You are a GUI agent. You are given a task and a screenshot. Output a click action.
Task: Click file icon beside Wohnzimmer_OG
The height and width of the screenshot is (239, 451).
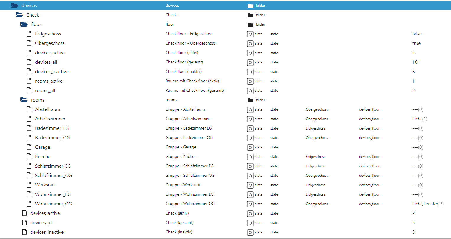[29, 204]
